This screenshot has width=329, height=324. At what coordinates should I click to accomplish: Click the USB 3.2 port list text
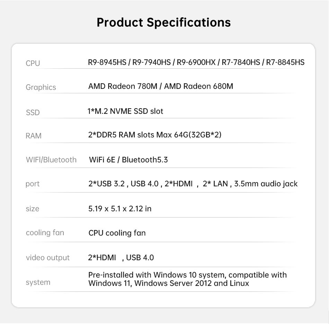(x=193, y=184)
